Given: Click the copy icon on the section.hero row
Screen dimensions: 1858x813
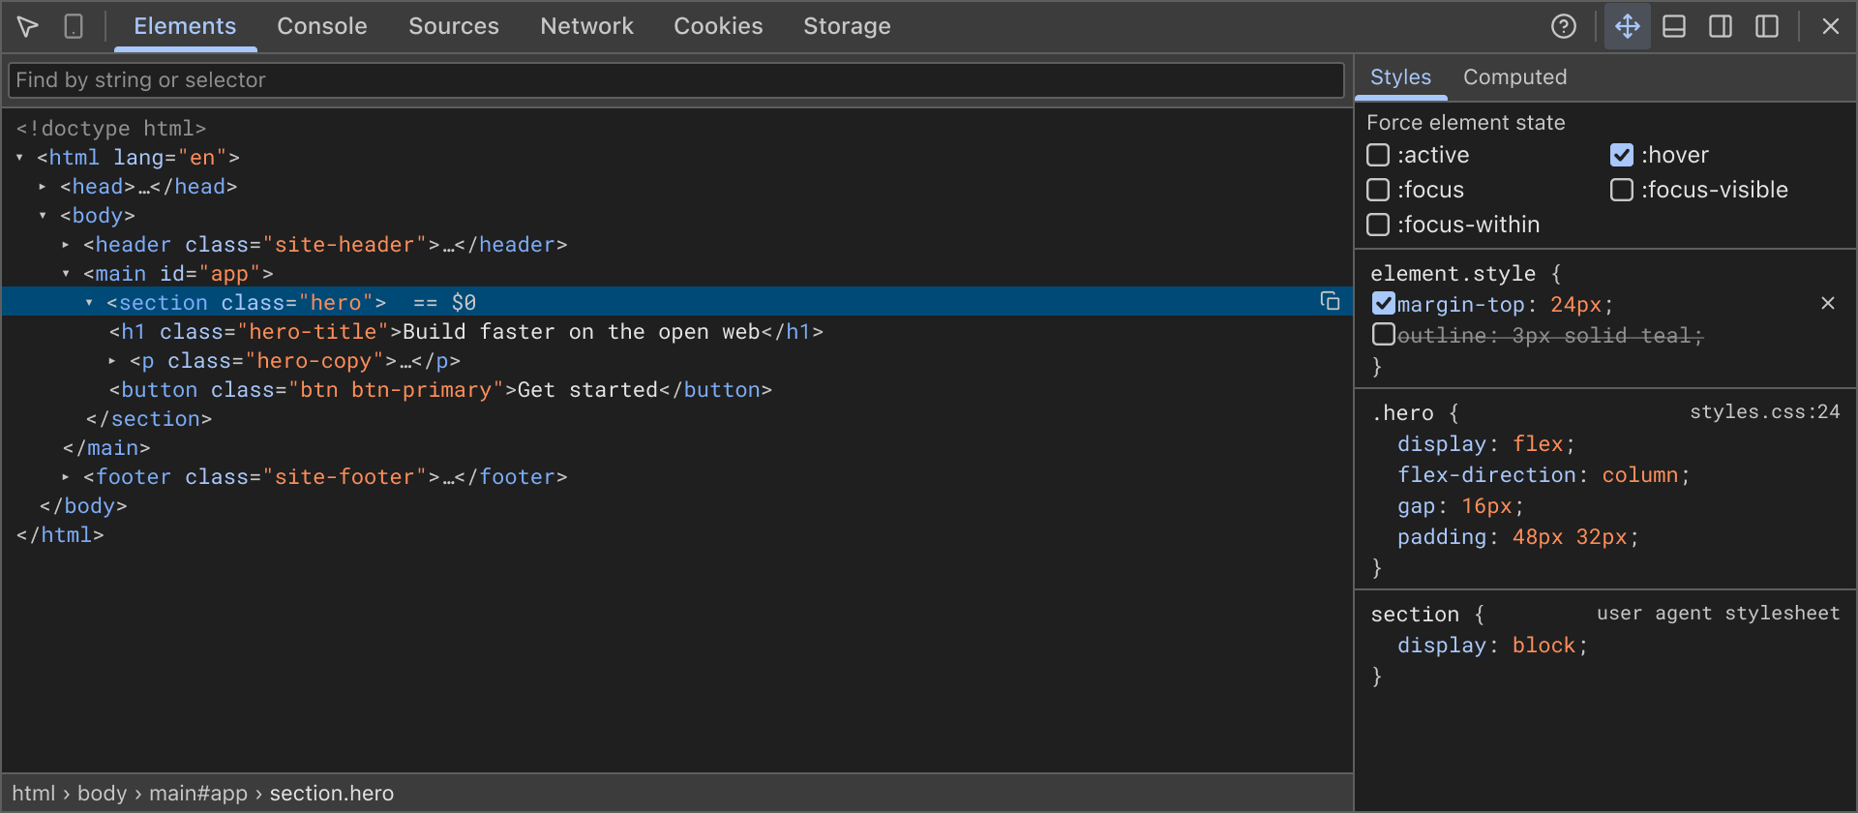Looking at the screenshot, I should click(x=1331, y=301).
